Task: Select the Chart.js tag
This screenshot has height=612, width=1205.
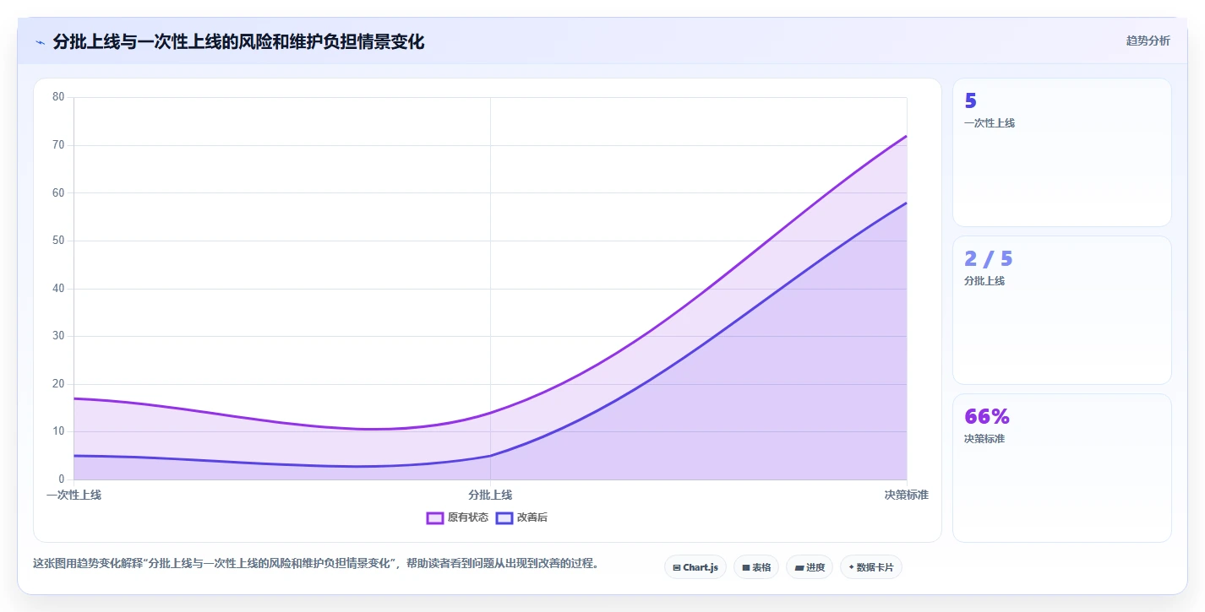Action: click(695, 567)
